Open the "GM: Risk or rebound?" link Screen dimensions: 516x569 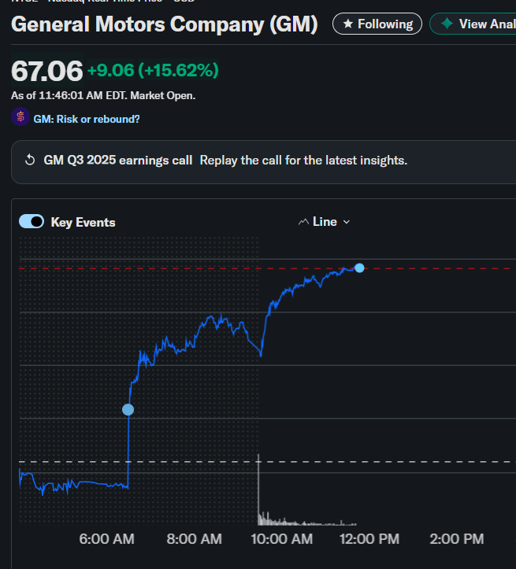tap(87, 119)
